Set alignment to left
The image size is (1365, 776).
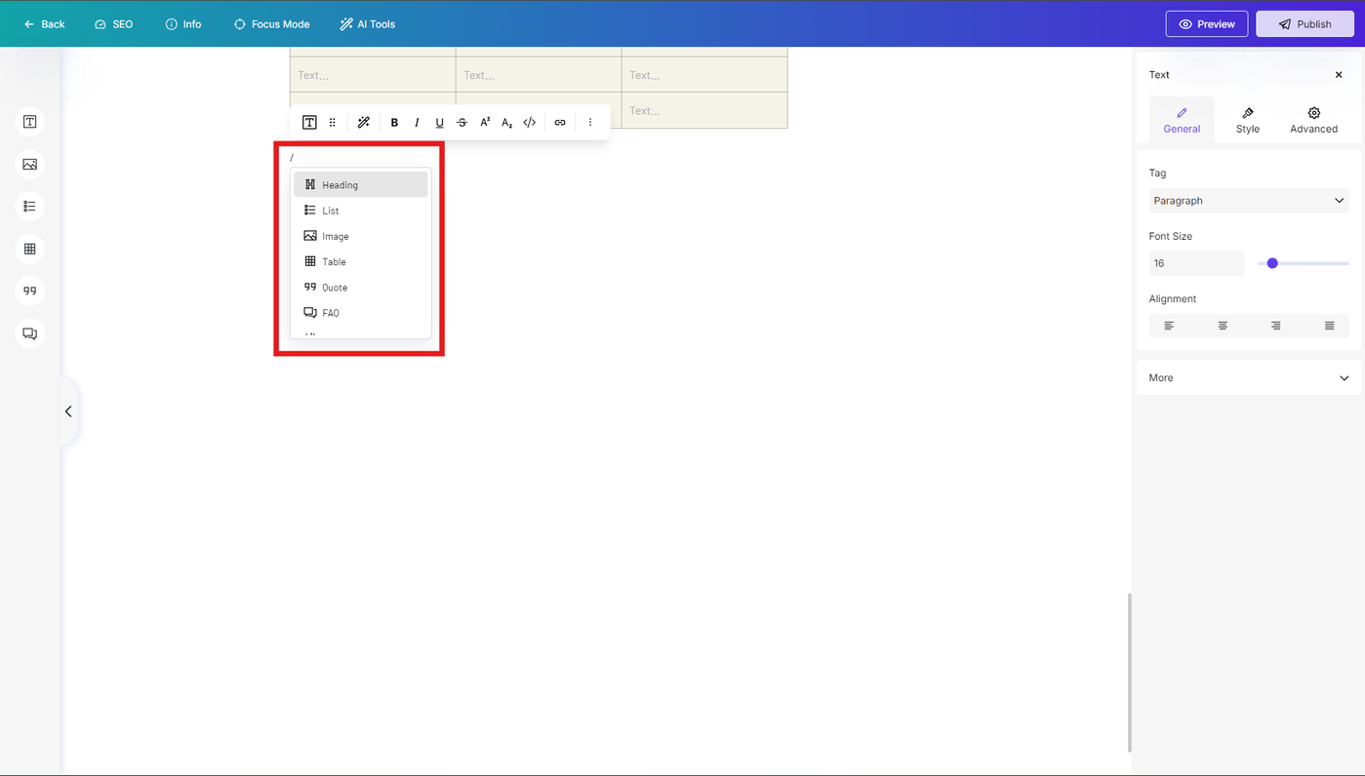pos(1169,326)
